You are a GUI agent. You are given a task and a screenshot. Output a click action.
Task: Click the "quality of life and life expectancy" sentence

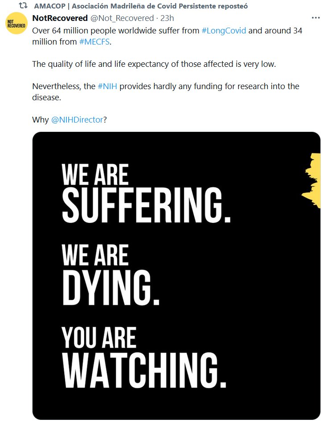click(154, 64)
